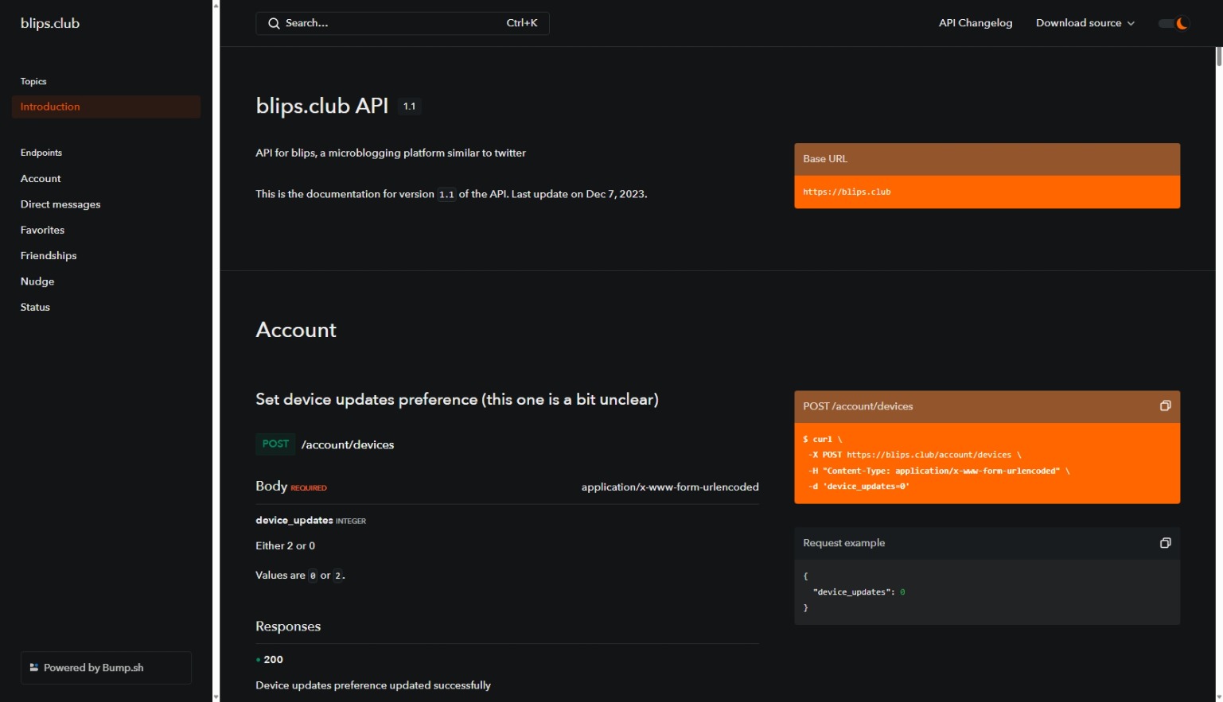Viewport: 1223px width, 702px height.
Task: Copy the Request example JSON
Action: pyautogui.click(x=1165, y=543)
